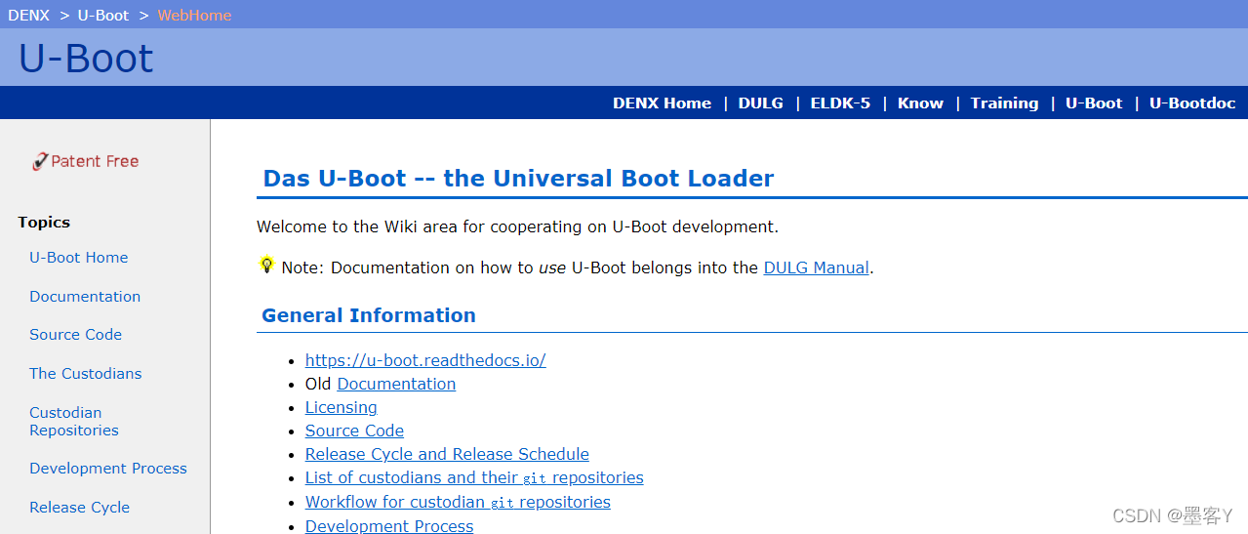Open Development Process link in list

[x=389, y=525]
